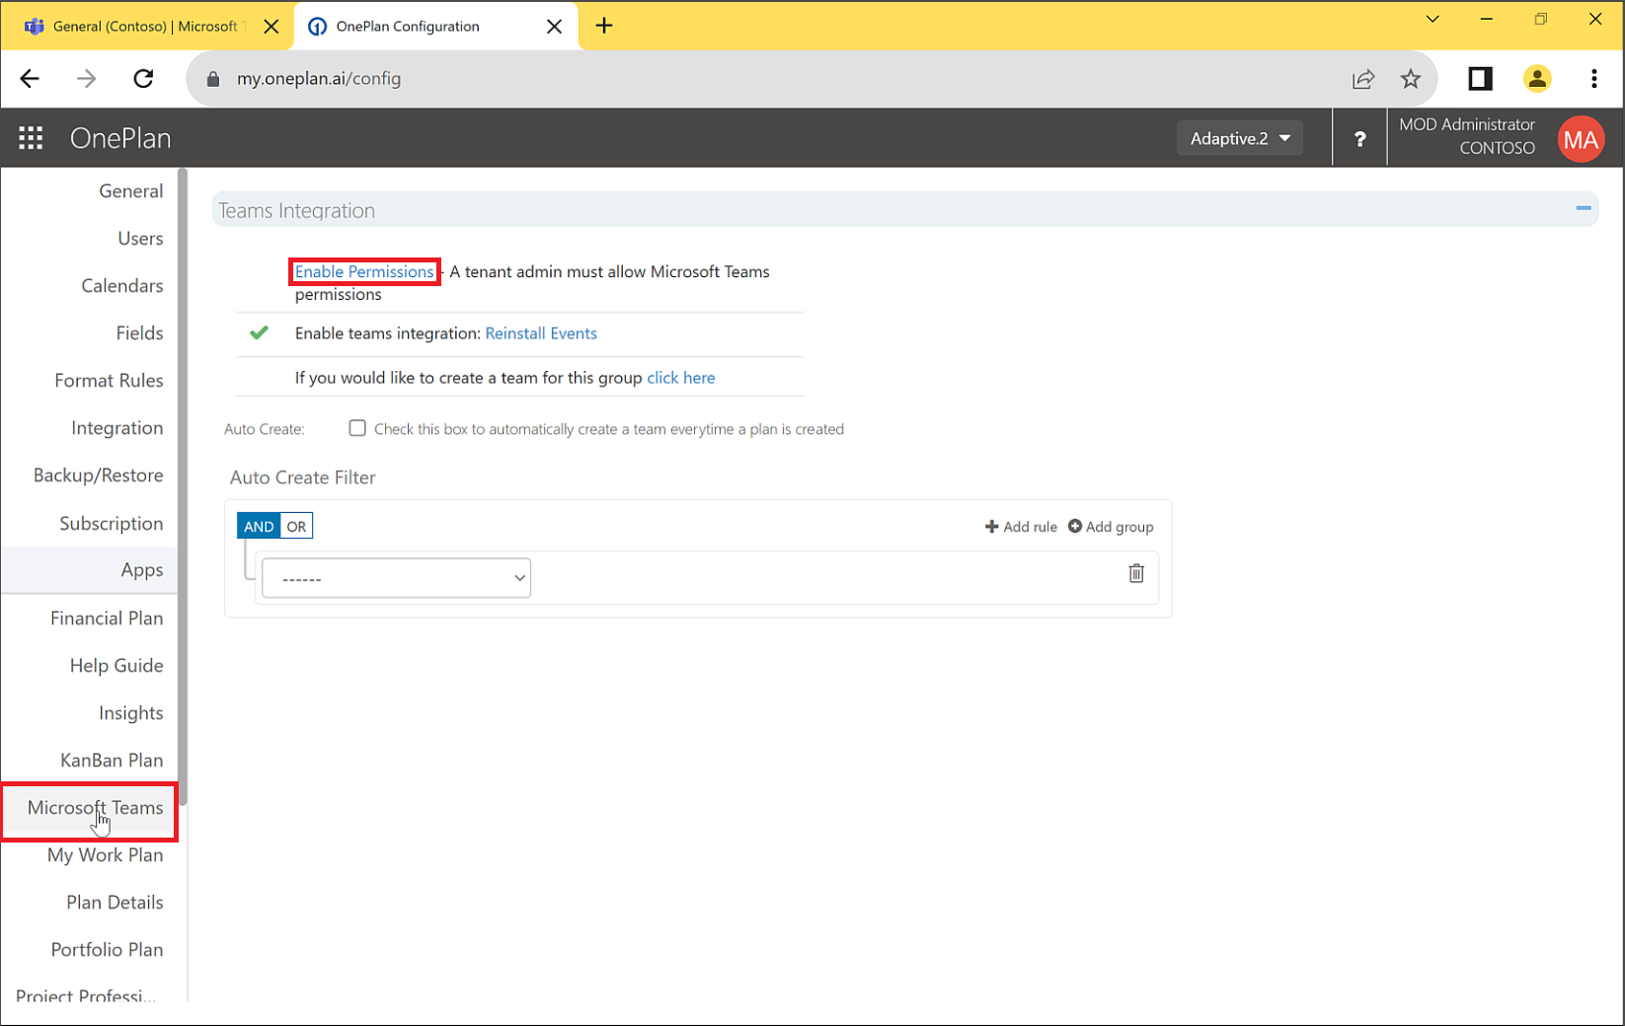
Task: Open the MA administrator avatar
Action: coord(1580,138)
